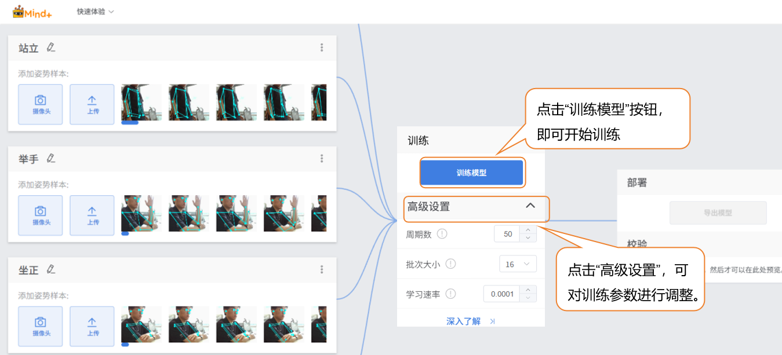Open the more options menu for 坐正
This screenshot has width=782, height=355.
tap(322, 269)
